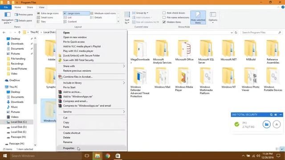This screenshot has width=285, height=160.
Task: Switch to the Home ribbon tab
Action: [18, 7]
